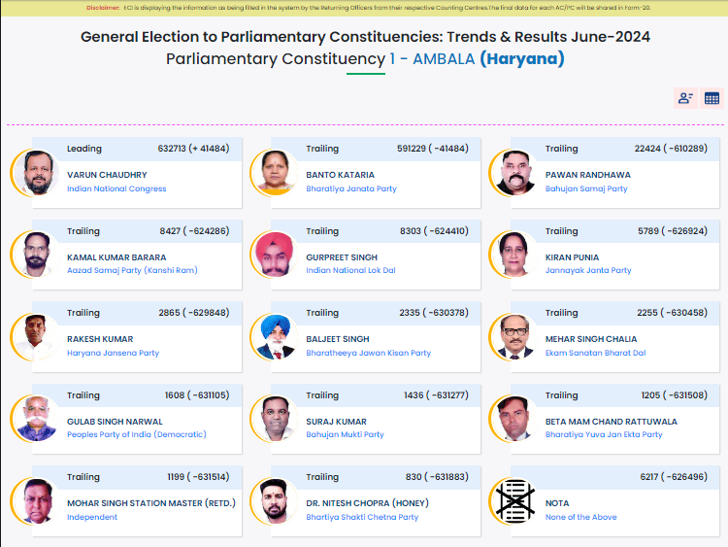728x547 pixels.
Task: Click the Aazad Samaj Party (Kanshi Ram) label
Action: pyautogui.click(x=132, y=270)
